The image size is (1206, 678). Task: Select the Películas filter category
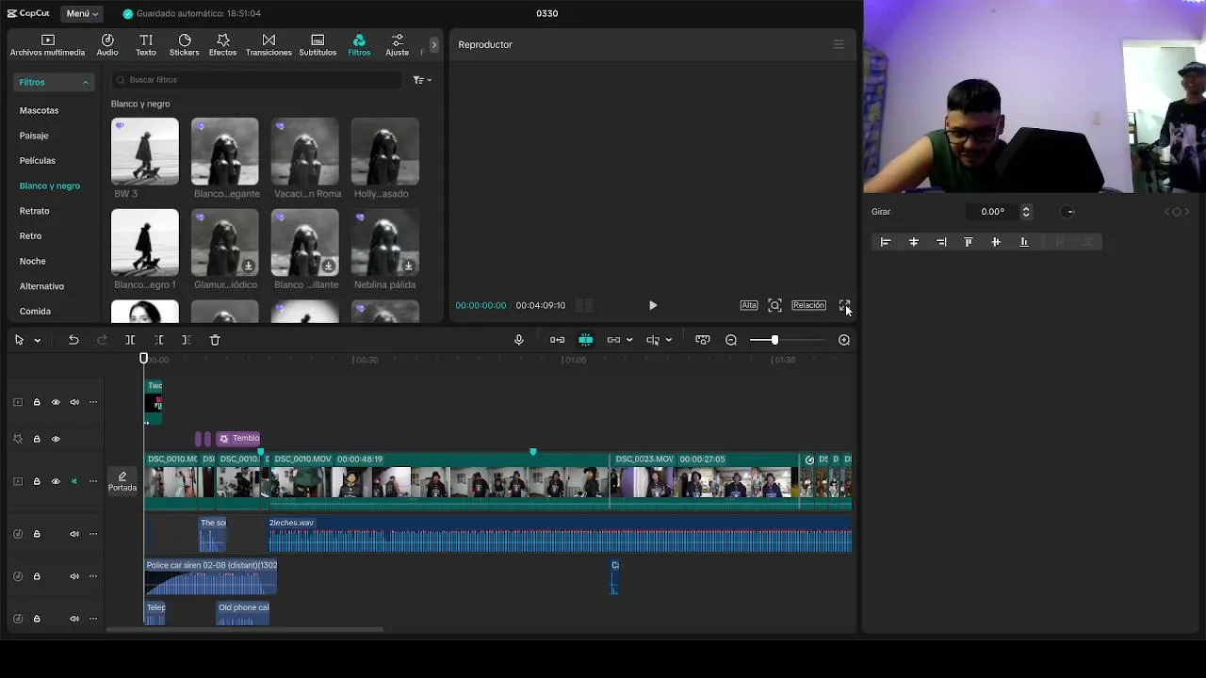38,160
